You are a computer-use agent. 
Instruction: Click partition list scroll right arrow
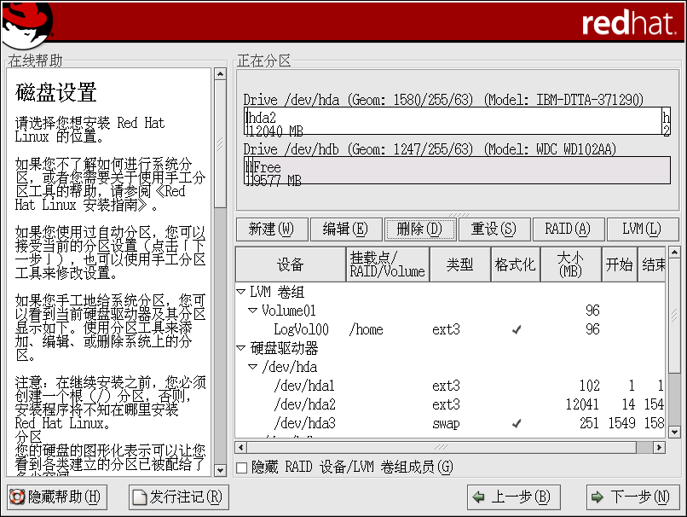tap(660, 447)
